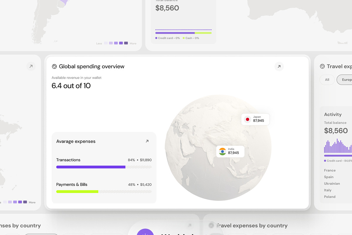Click the purple marker before Credit card ~ 0%
Screen dimensions: 352x235
coord(156,38)
